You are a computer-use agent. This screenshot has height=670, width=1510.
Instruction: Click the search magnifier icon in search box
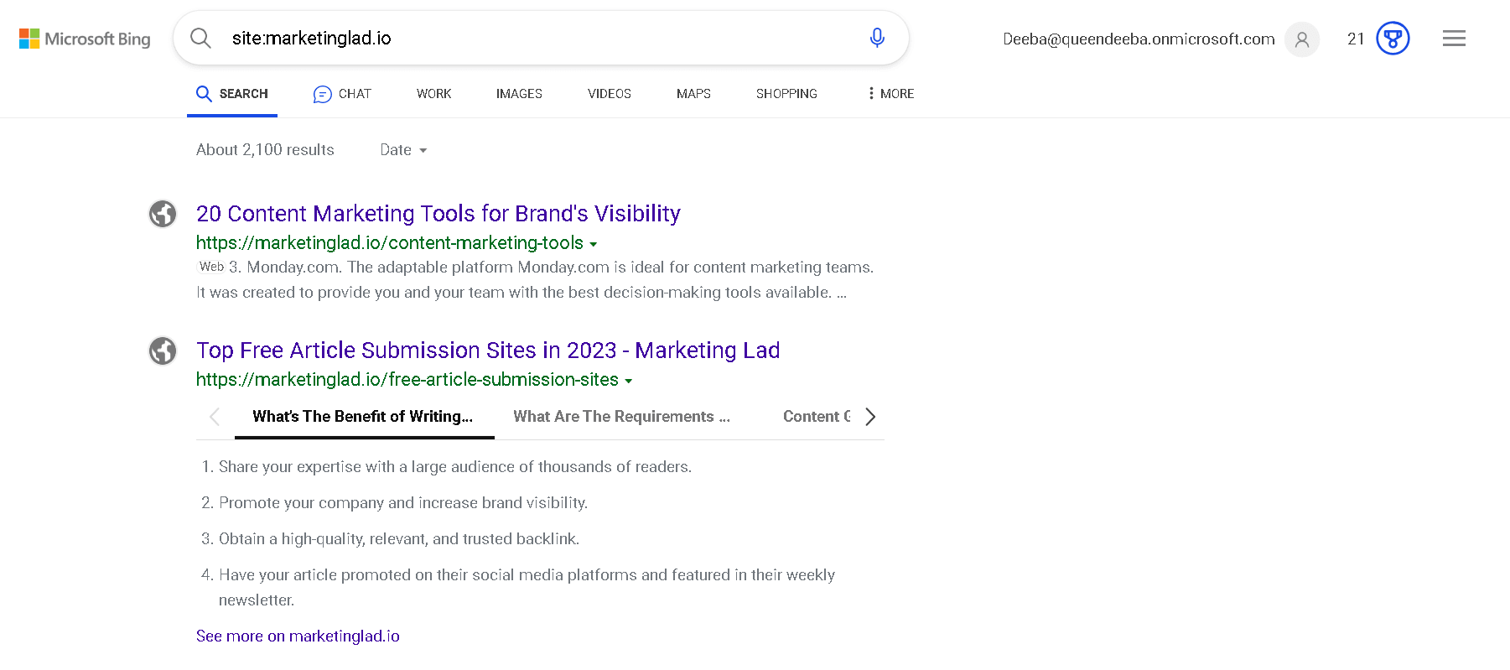[x=200, y=38]
